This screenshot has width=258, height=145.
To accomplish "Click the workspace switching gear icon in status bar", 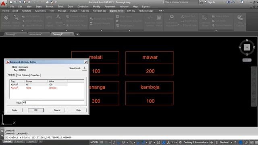I will pyautogui.click(x=180, y=142).
